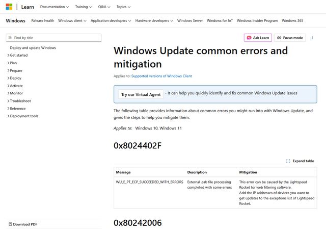326x233 pixels.
Task: Expand the Troubleshoot tree section
Action: point(9,101)
